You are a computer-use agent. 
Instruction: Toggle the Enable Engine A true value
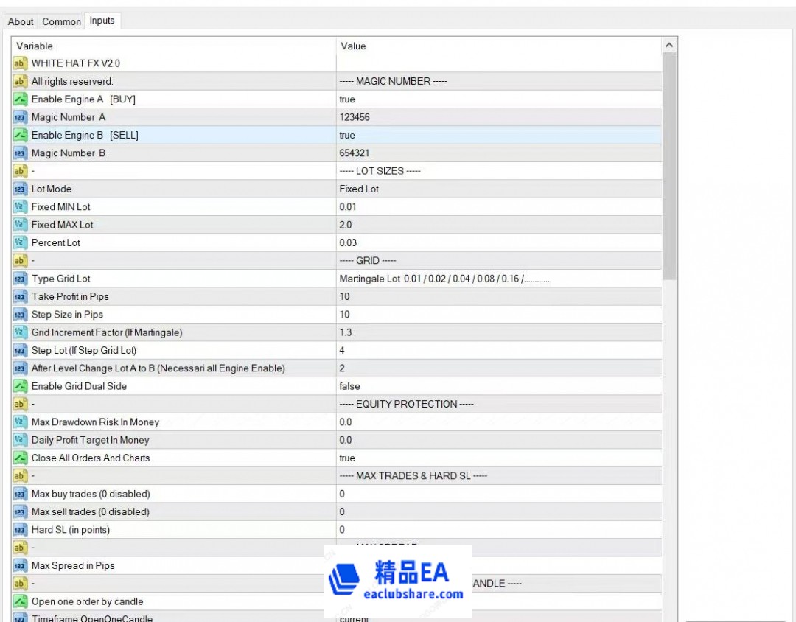click(x=347, y=99)
